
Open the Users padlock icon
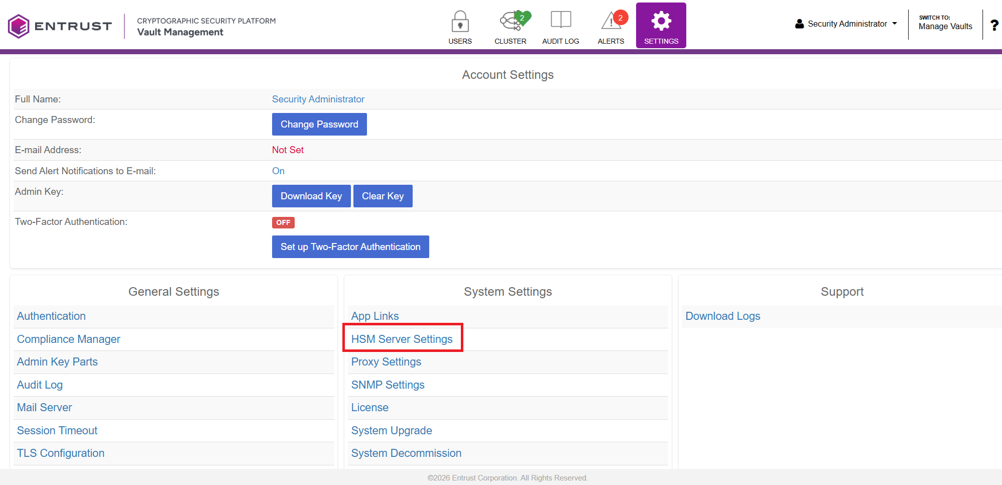coord(460,22)
